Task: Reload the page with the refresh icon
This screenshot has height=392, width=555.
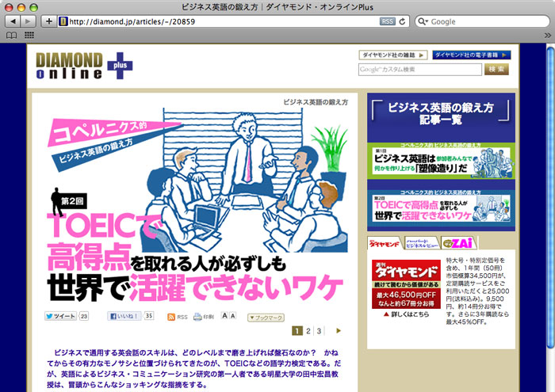Action: point(402,21)
